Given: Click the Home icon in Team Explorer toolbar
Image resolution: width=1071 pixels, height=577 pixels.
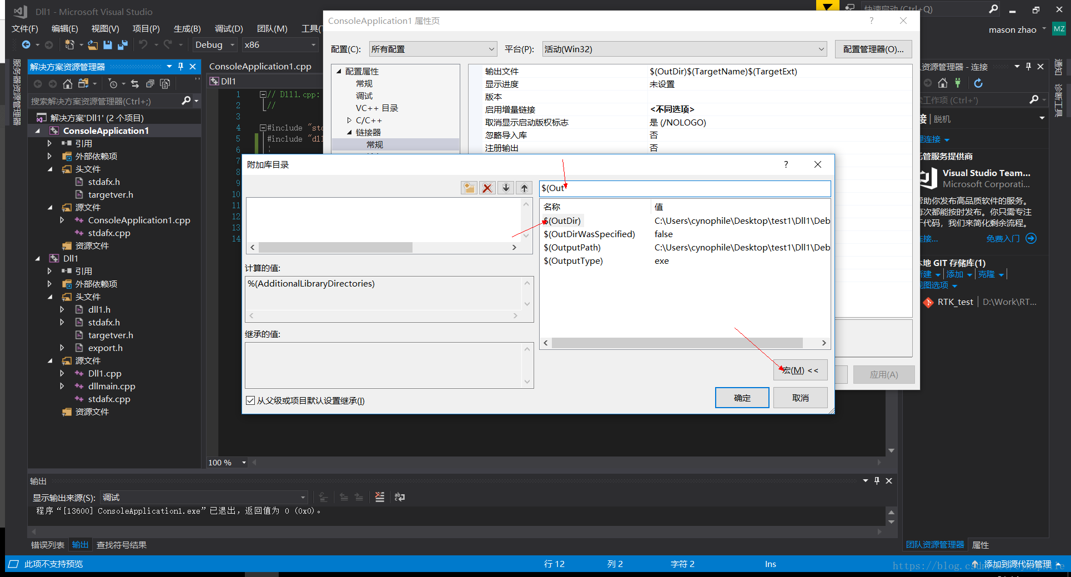Looking at the screenshot, I should (x=943, y=83).
